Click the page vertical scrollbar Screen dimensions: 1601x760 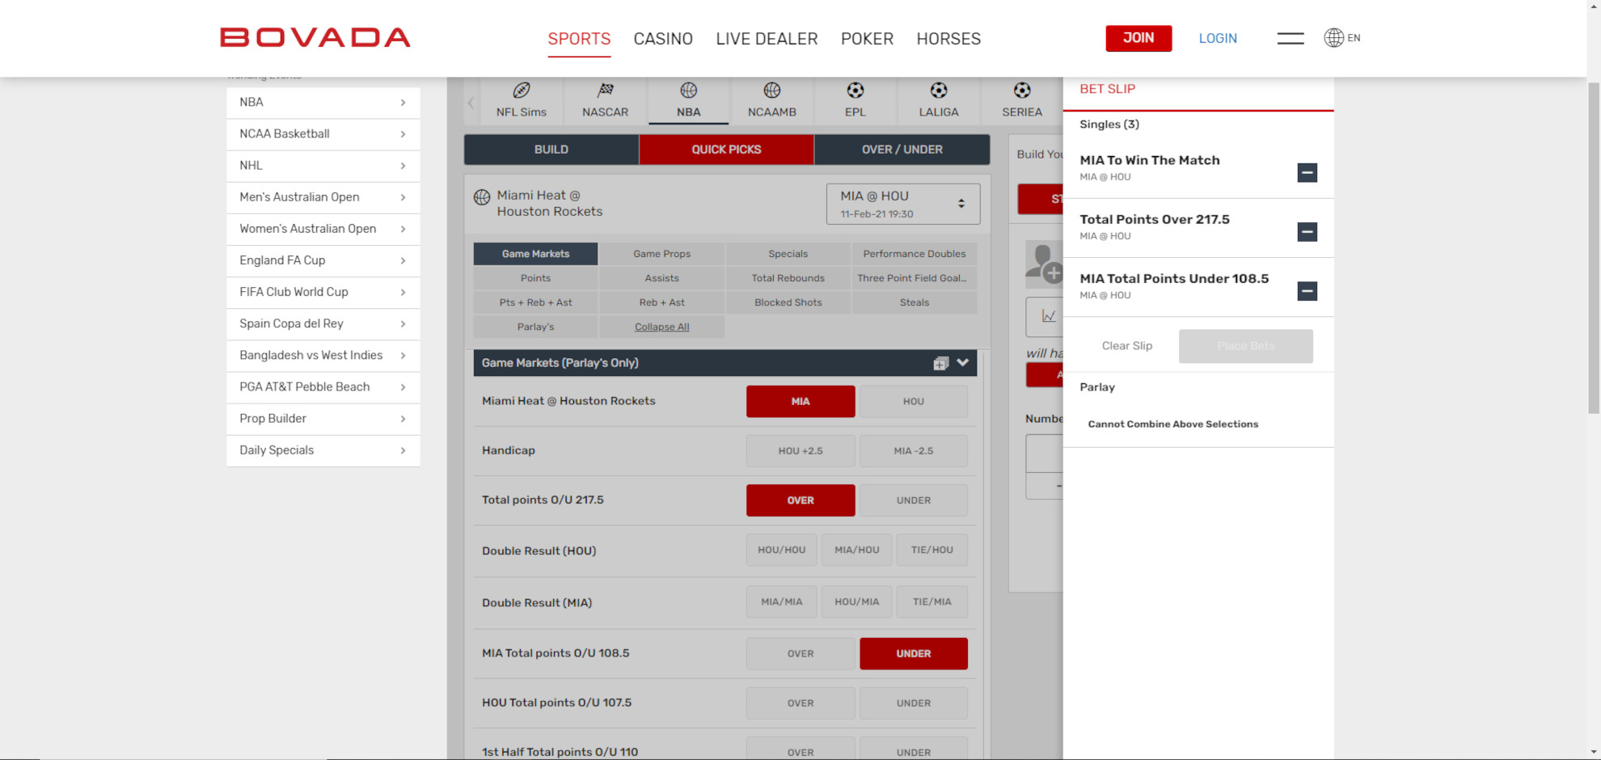click(1594, 247)
